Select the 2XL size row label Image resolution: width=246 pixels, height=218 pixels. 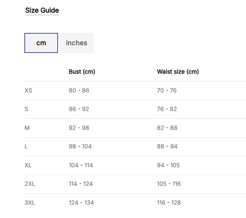(30, 184)
